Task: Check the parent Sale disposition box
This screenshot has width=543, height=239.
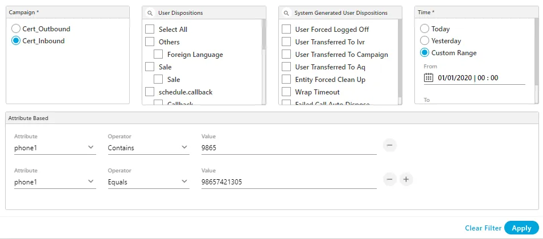Action: click(150, 67)
